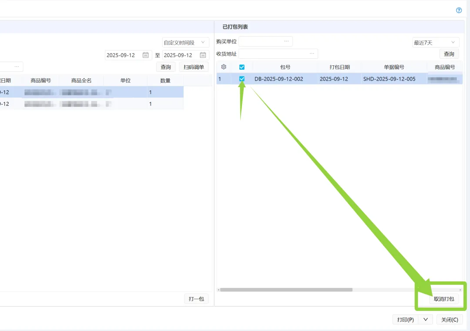
Task: Click ellipsis in 收货地址 field
Action: click(312, 54)
